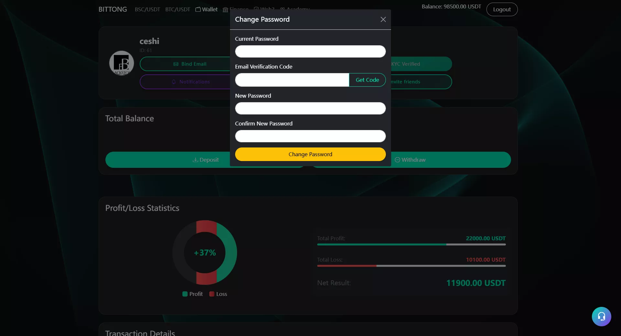The image size is (621, 336).
Task: Click the Withdraw button
Action: coord(410,160)
